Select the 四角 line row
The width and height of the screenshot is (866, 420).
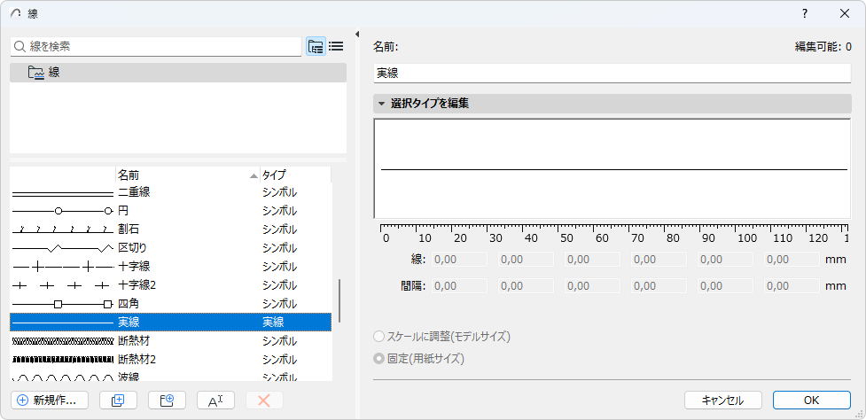(x=171, y=304)
